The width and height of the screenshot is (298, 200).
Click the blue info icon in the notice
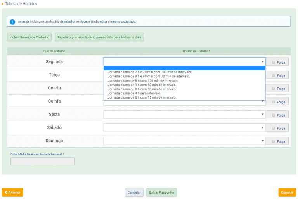point(12,22)
